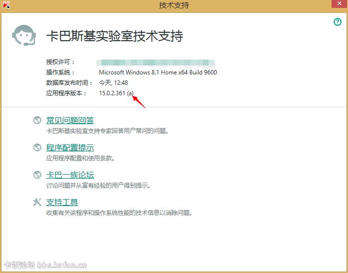Click database release time 今天, 12:48

(113, 83)
